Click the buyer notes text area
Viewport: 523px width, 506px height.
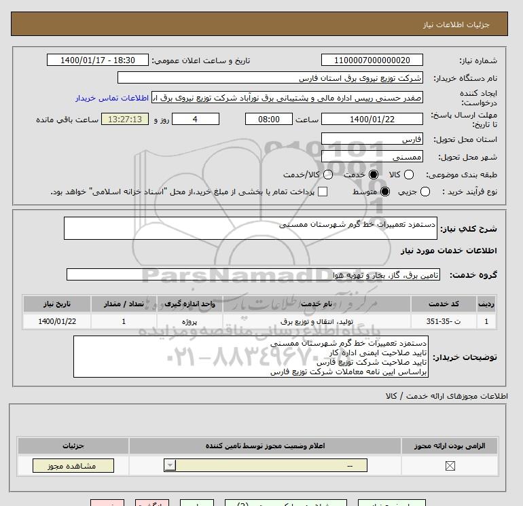coord(251,357)
